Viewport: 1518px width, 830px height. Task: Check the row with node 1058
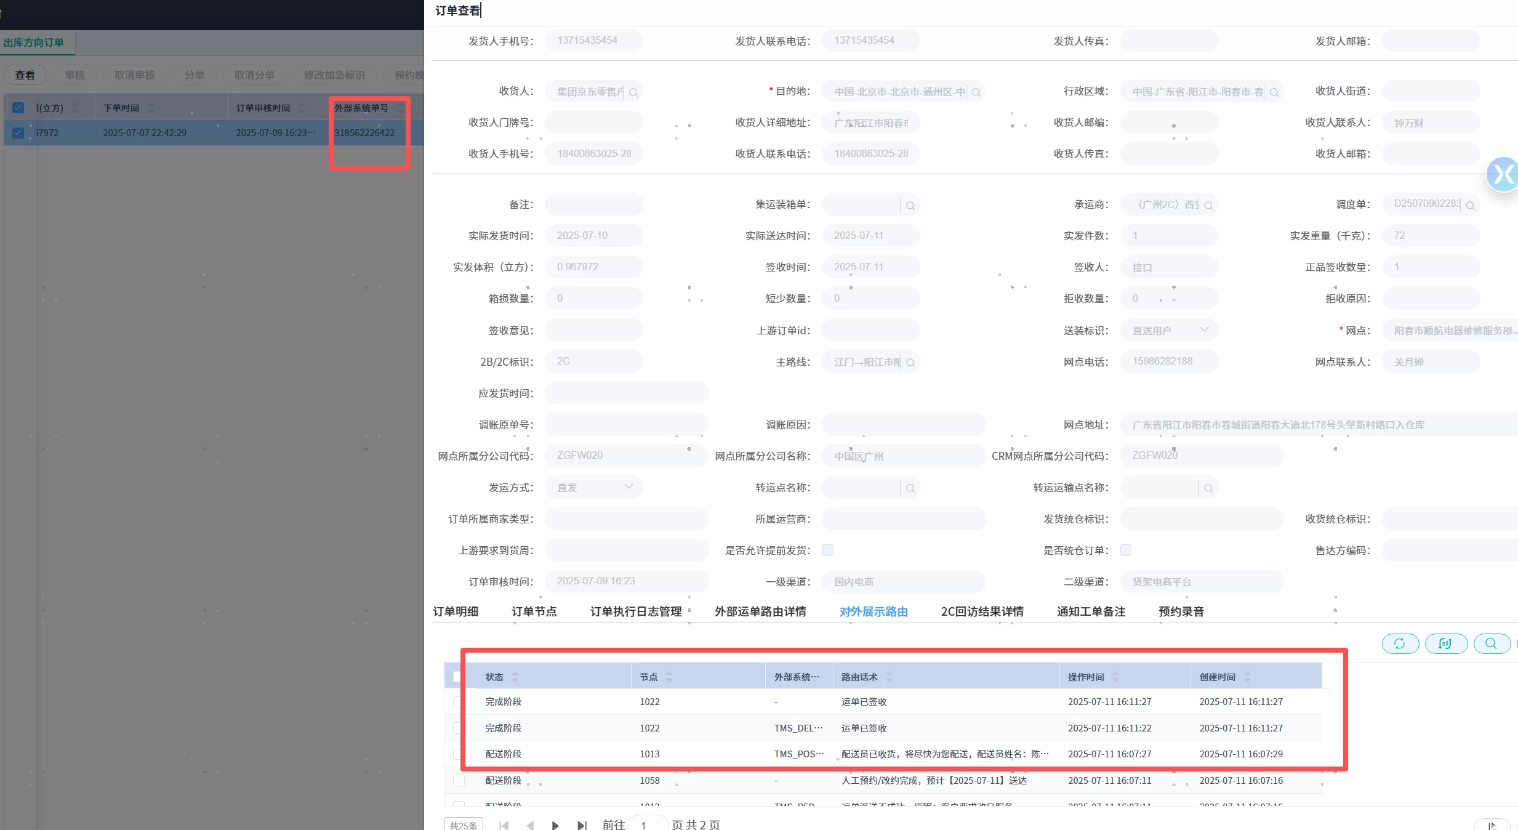(459, 781)
